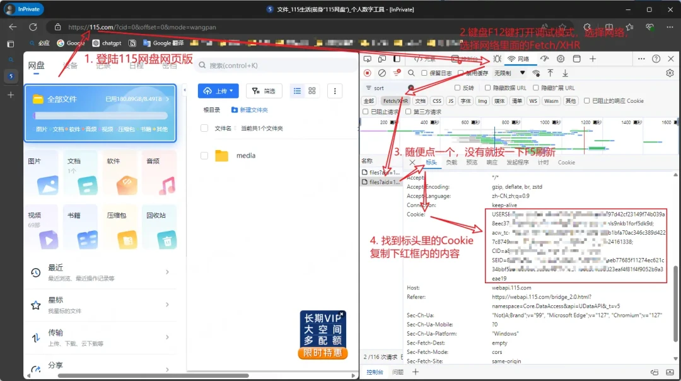
Task: Expand storage usage chevron in 全部文件
Action: point(168,99)
